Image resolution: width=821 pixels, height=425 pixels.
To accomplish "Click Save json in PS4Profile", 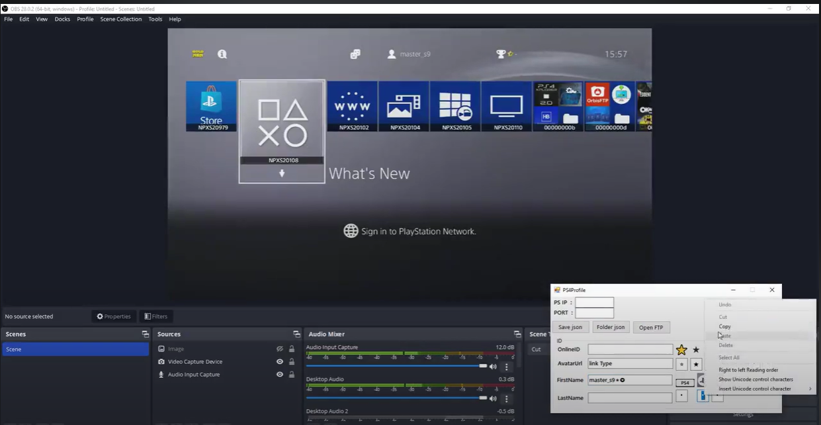I will point(570,327).
